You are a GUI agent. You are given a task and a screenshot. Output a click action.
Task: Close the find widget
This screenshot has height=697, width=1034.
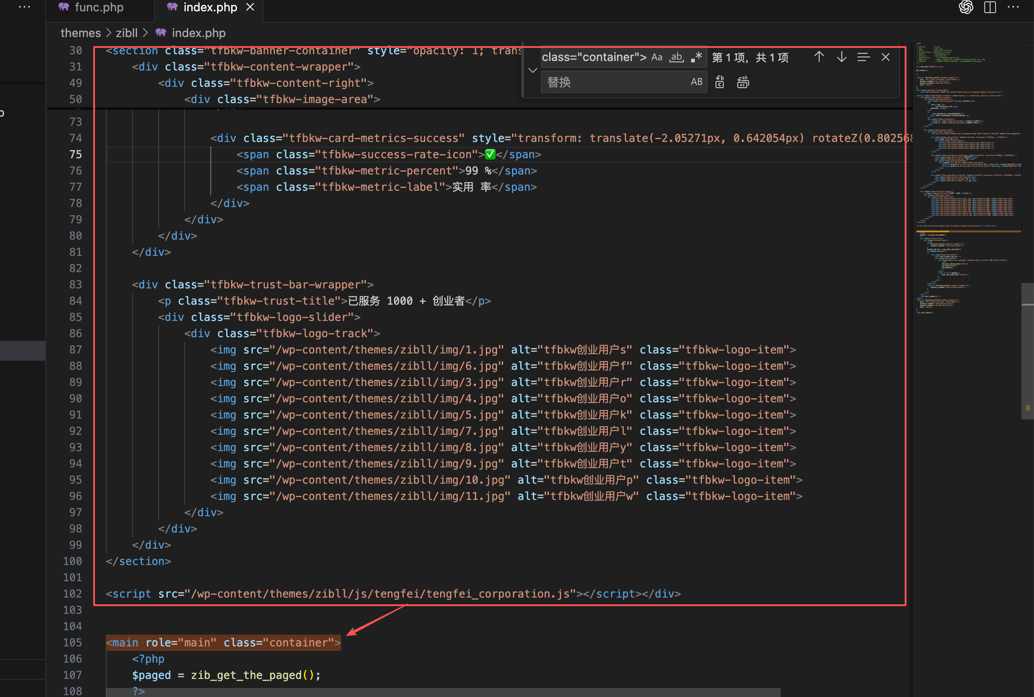pos(886,57)
